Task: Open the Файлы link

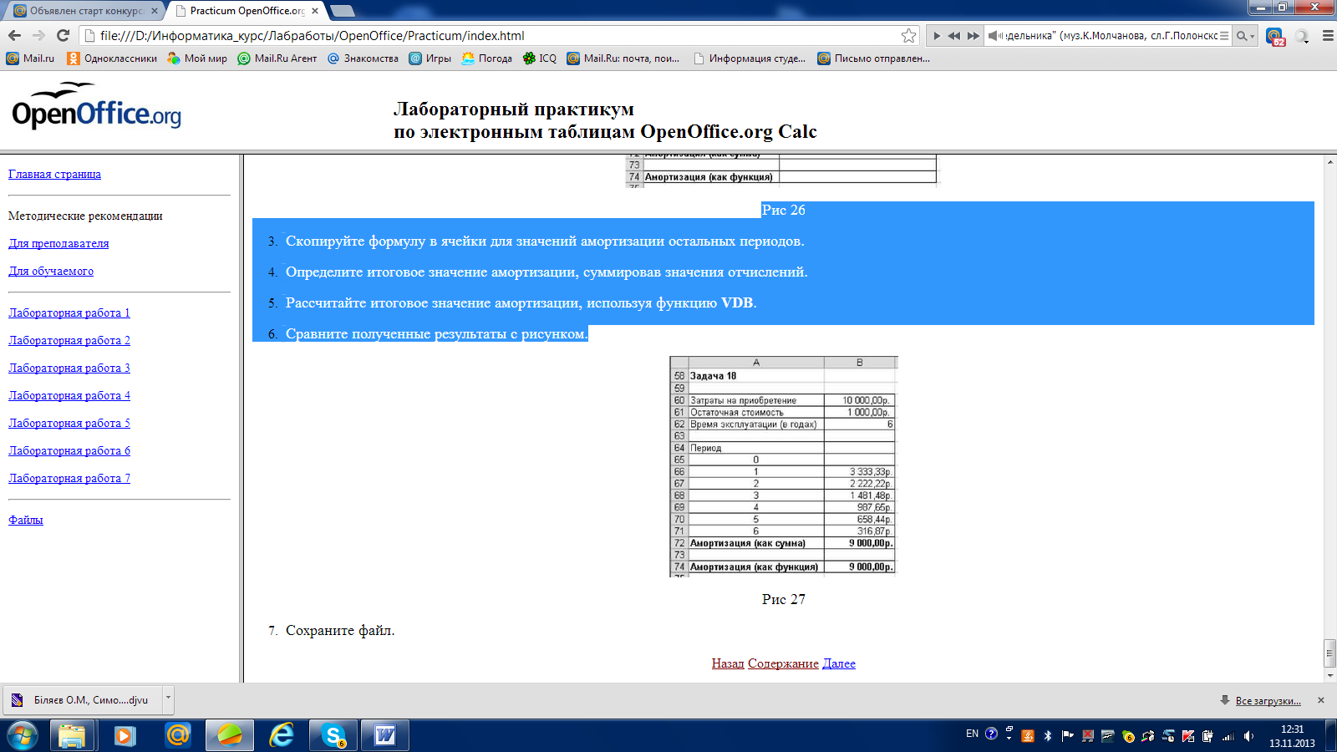Action: (26, 520)
